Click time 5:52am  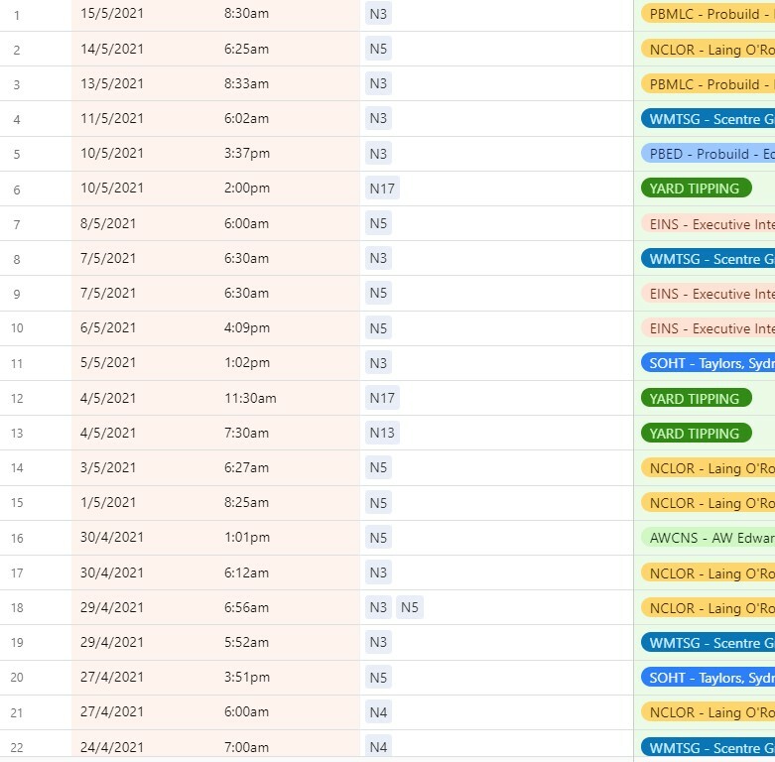(246, 642)
